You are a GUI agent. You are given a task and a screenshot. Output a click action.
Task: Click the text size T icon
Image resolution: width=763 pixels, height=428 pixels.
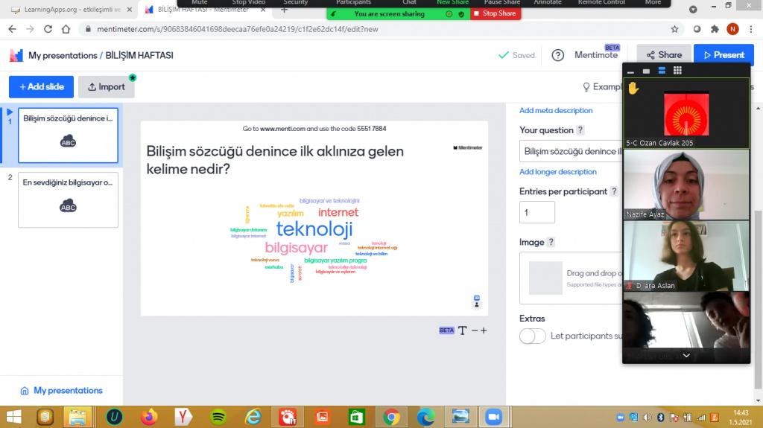point(462,330)
